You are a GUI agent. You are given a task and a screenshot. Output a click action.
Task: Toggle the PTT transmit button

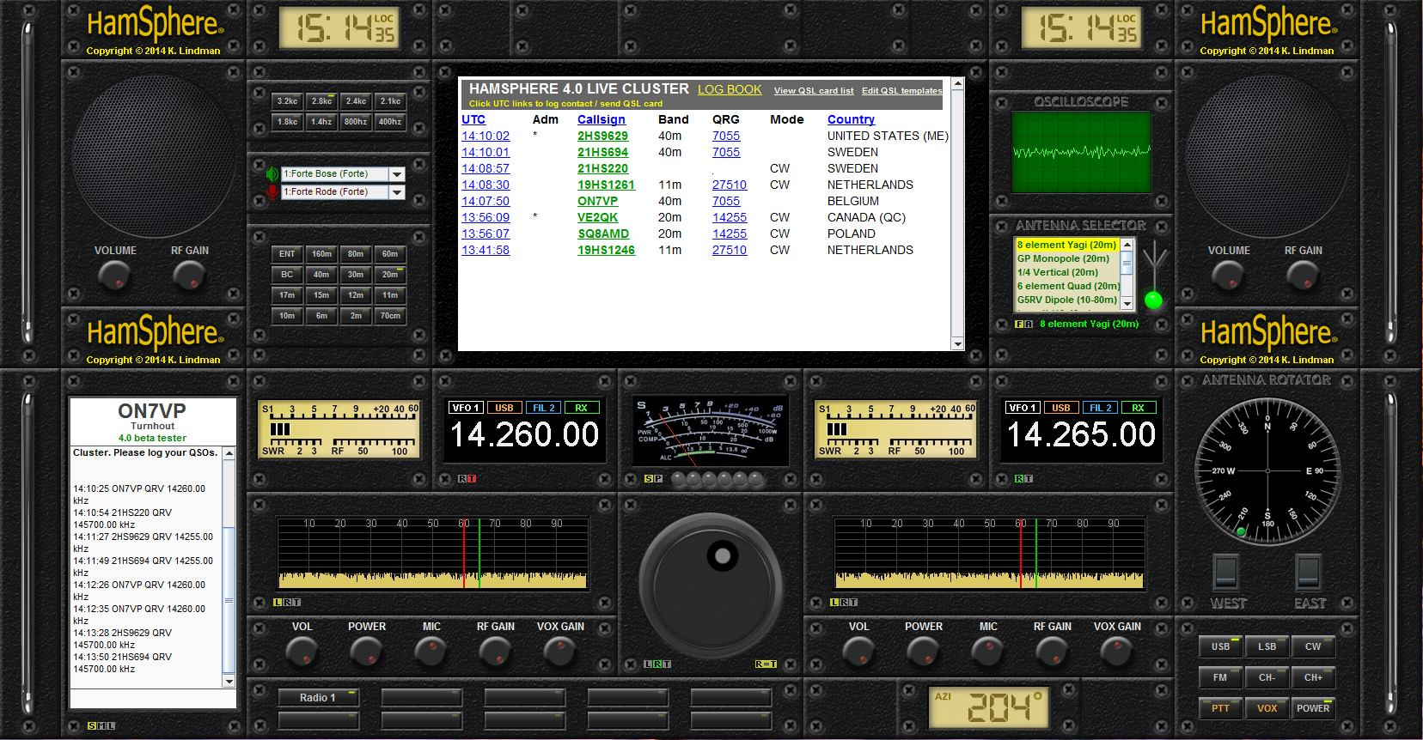(x=1220, y=708)
